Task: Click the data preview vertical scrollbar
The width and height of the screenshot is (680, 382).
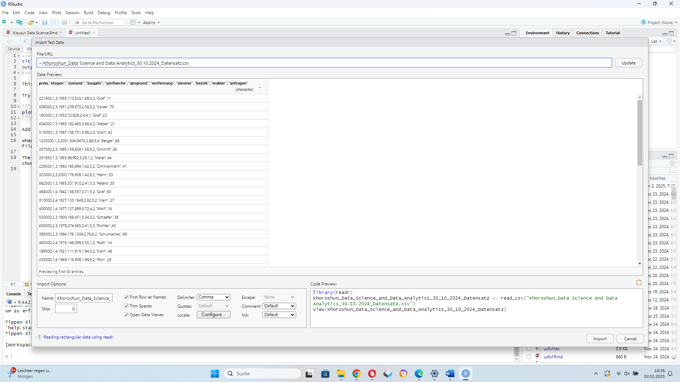Action: pyautogui.click(x=640, y=133)
